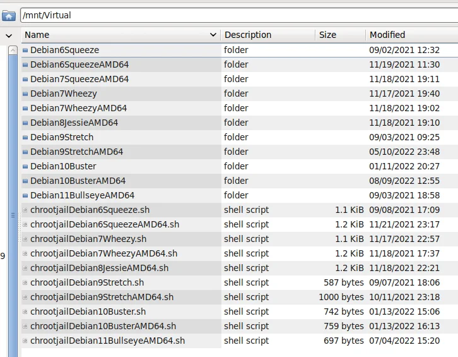Click the scrollbar up arrow button

[x=13, y=51]
